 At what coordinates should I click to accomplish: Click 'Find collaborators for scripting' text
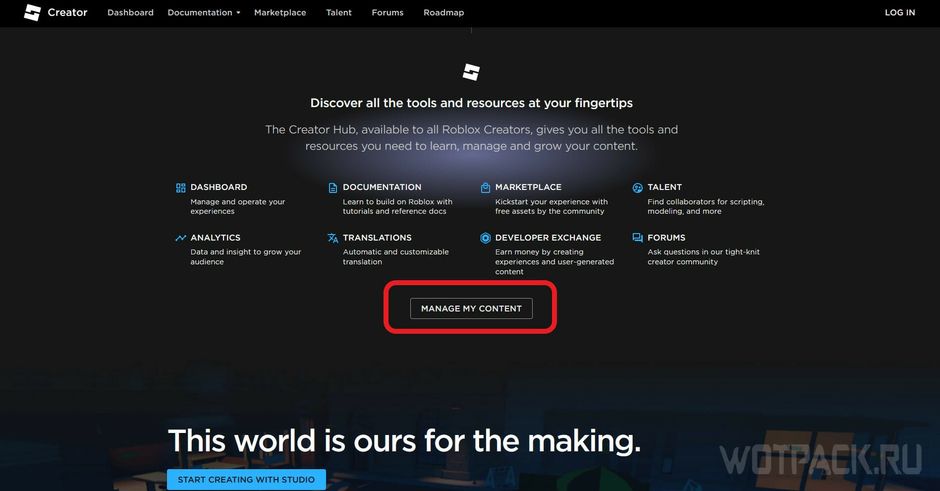point(706,206)
